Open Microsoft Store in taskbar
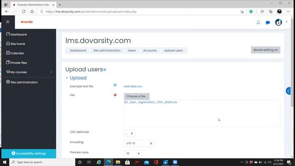295x166 pixels. (x=127, y=162)
